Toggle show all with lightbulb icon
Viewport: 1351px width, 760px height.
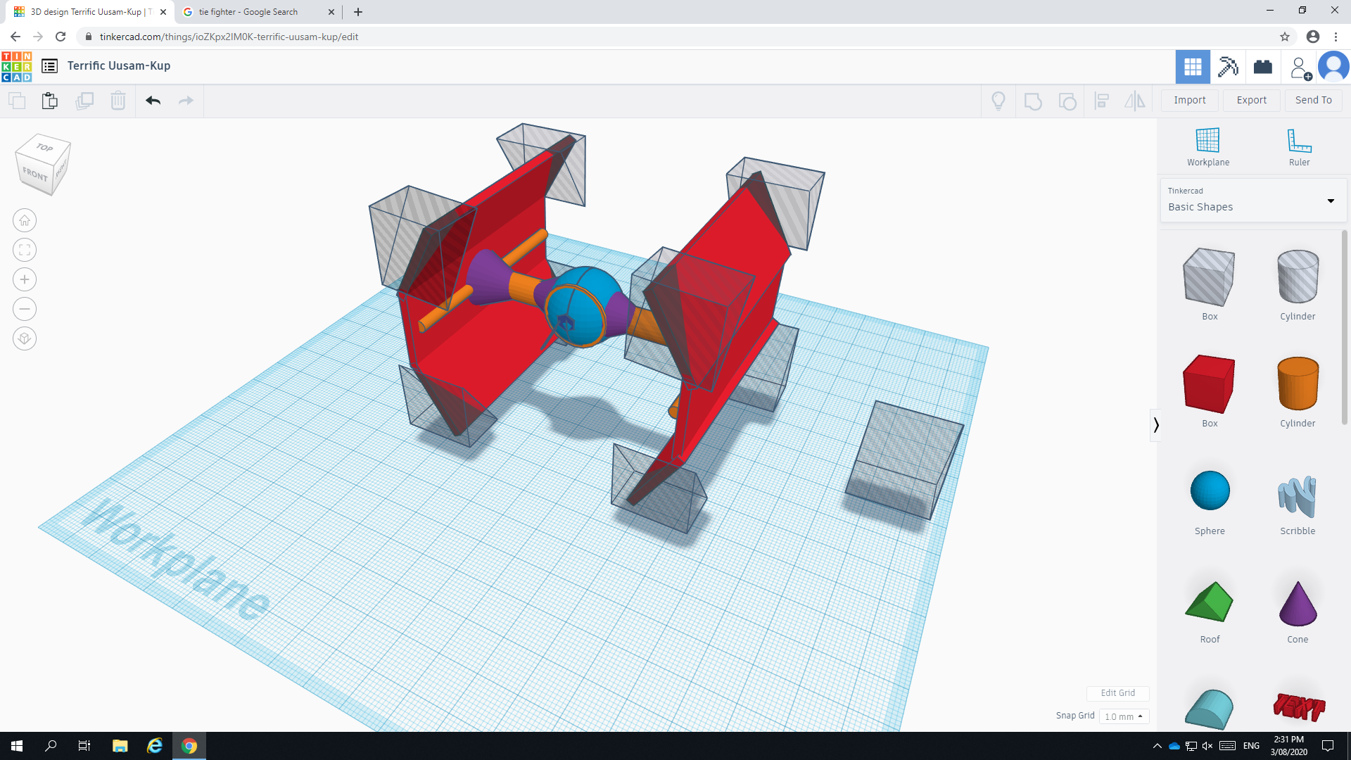click(x=998, y=101)
